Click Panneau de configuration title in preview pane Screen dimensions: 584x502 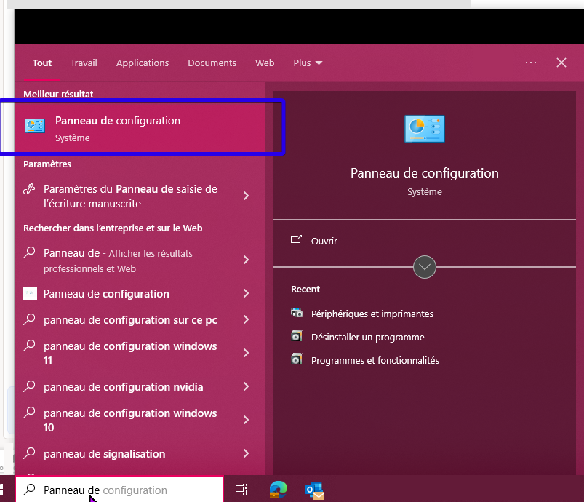[x=425, y=173]
